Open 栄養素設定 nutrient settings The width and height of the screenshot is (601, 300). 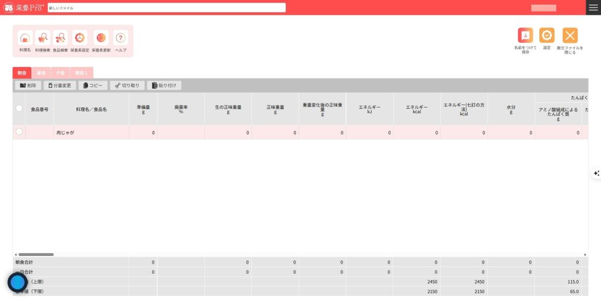pos(80,38)
